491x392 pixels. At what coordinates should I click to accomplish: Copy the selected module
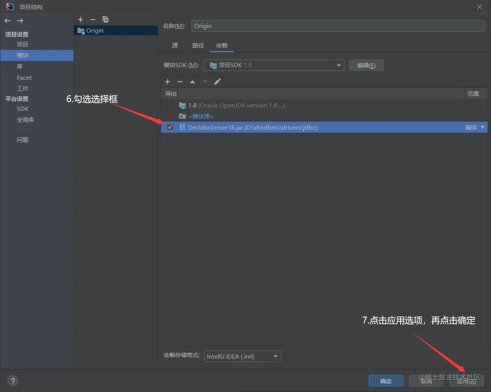[x=105, y=20]
